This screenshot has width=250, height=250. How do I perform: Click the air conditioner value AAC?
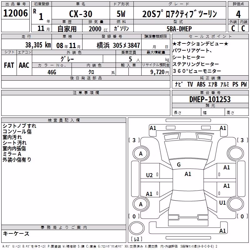24,65
